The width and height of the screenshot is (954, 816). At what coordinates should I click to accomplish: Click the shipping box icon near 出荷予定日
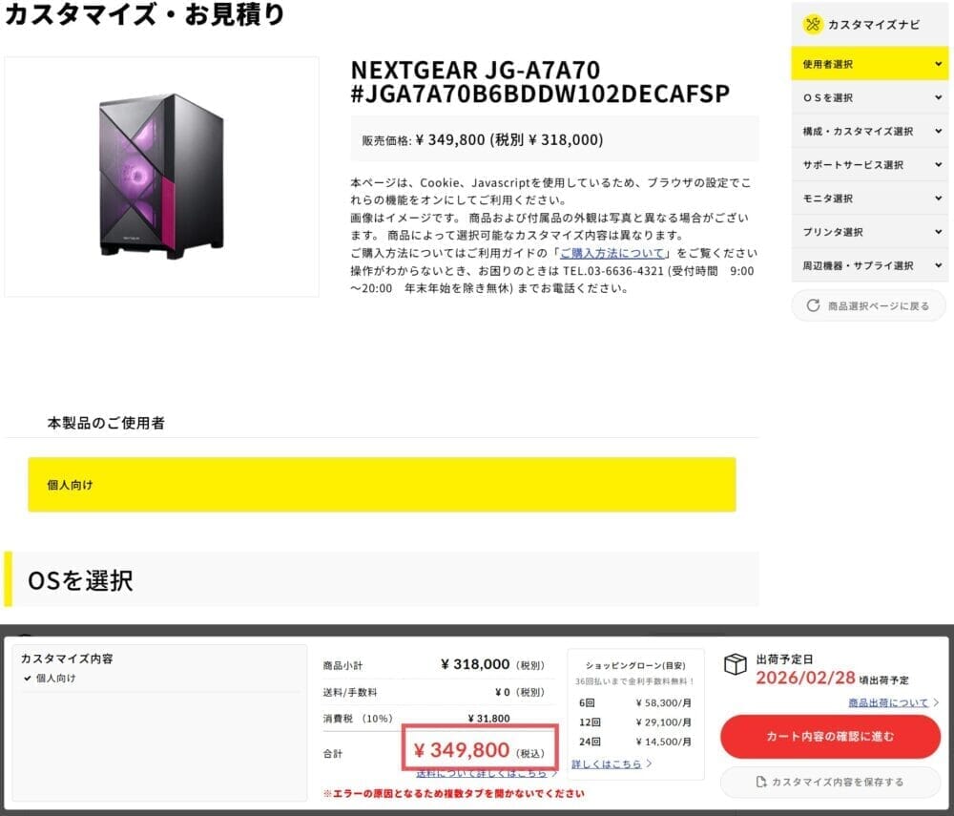[x=735, y=665]
